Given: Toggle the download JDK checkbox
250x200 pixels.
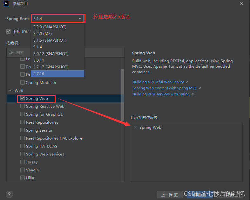Looking at the screenshot, I should (x=9, y=31).
